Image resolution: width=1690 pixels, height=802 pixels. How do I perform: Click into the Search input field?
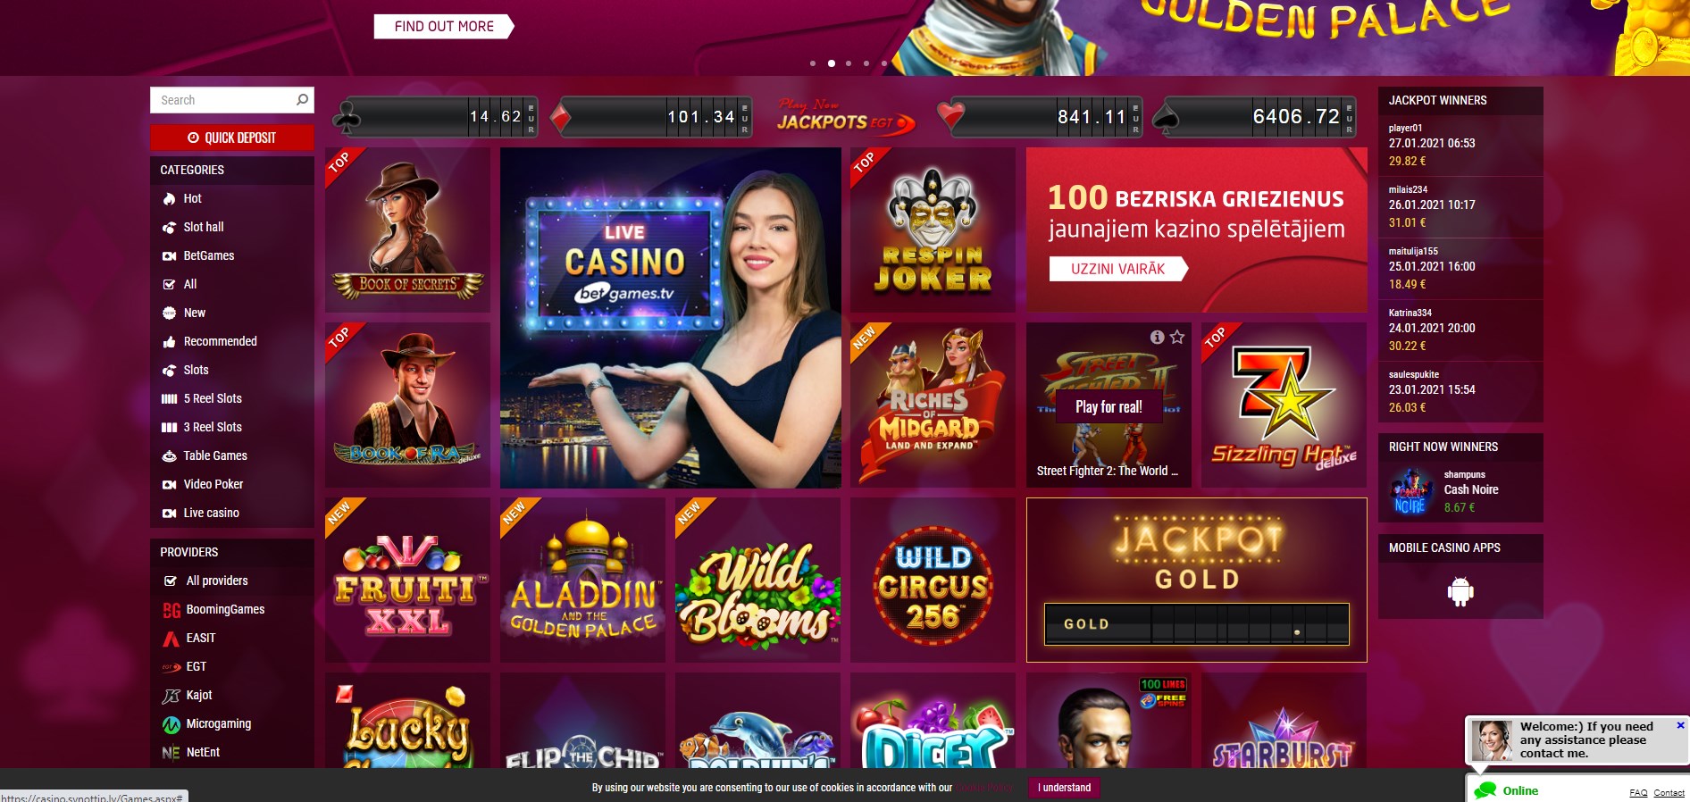223,100
